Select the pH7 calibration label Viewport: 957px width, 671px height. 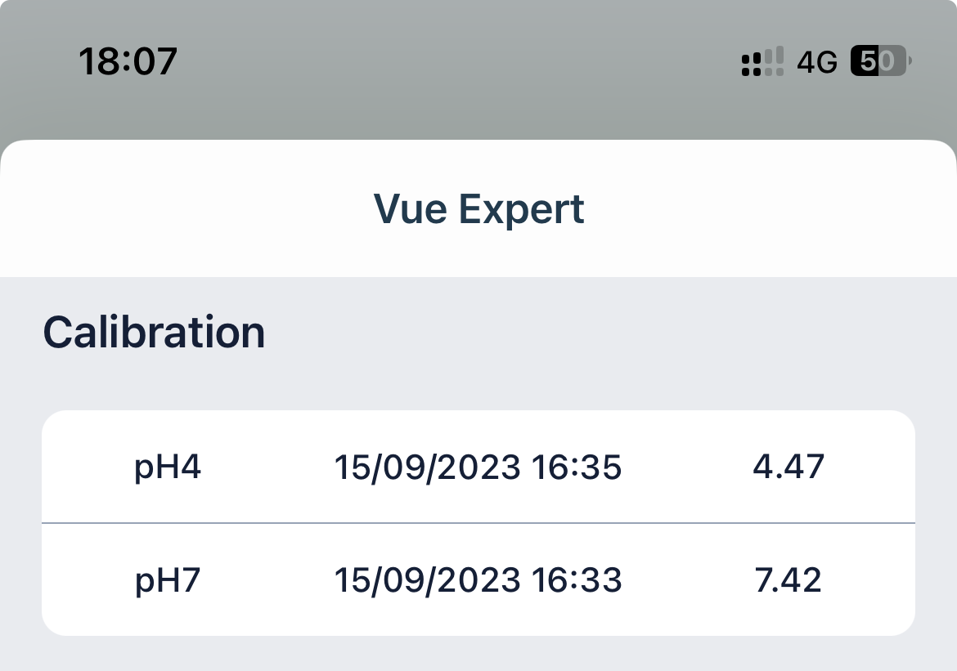[x=168, y=580]
